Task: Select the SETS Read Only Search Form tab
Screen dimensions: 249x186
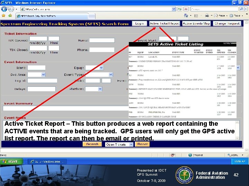Action: [52, 16]
